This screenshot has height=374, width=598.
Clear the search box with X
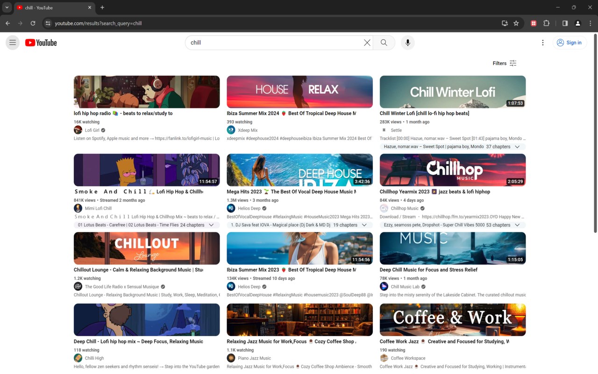[367, 43]
